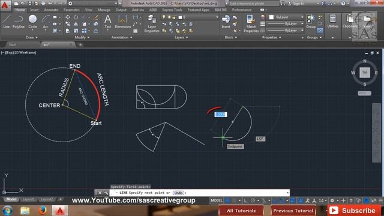This screenshot has width=384, height=216.
Task: Toggle the layer on/off lightbulb icon
Action: [x=164, y=17]
